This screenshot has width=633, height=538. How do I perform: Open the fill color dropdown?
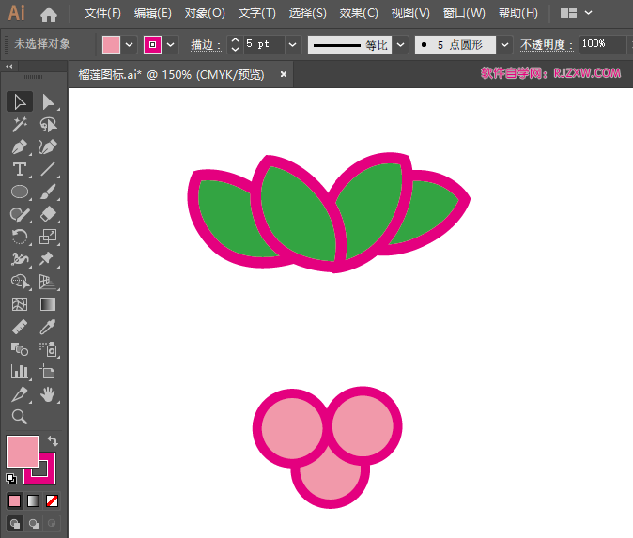[x=130, y=44]
